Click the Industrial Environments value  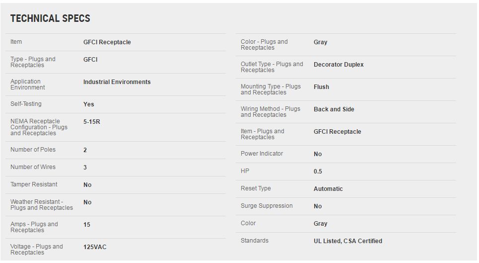117,82
